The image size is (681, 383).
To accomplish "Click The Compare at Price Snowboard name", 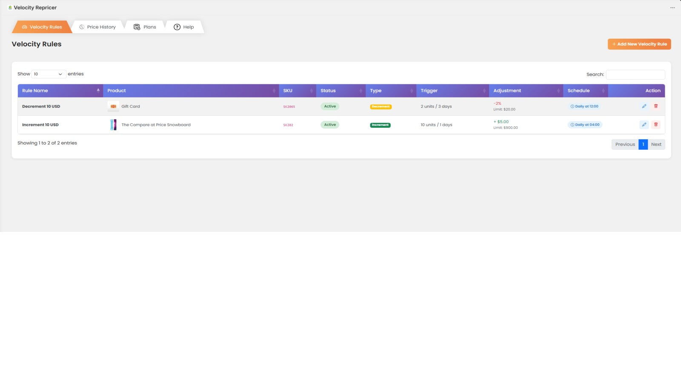I will click(x=156, y=125).
